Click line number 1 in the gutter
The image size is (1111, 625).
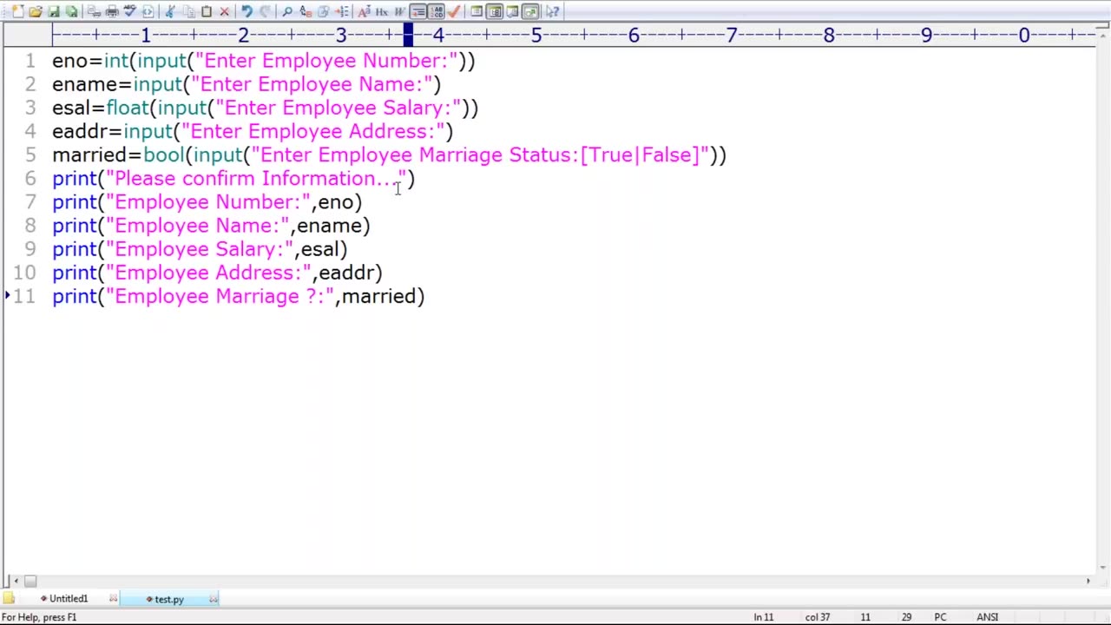[30, 61]
